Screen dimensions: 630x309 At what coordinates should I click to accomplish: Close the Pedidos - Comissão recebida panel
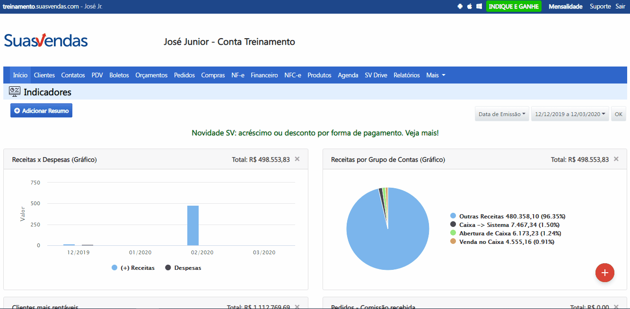616,307
